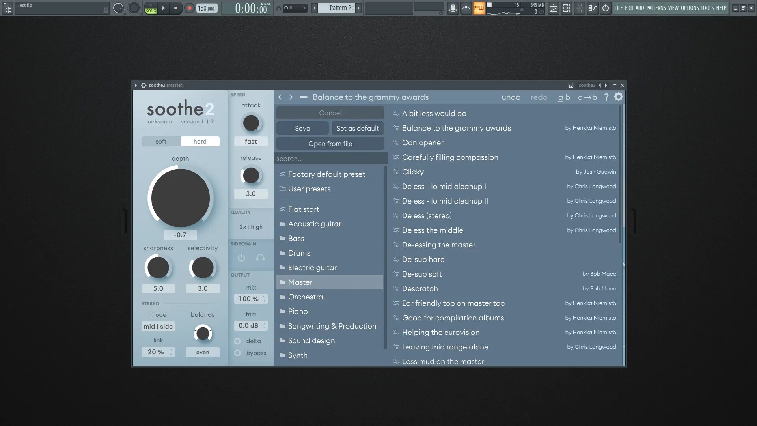The width and height of the screenshot is (757, 426).
Task: Open the EDIT menu
Action: [x=629, y=8]
